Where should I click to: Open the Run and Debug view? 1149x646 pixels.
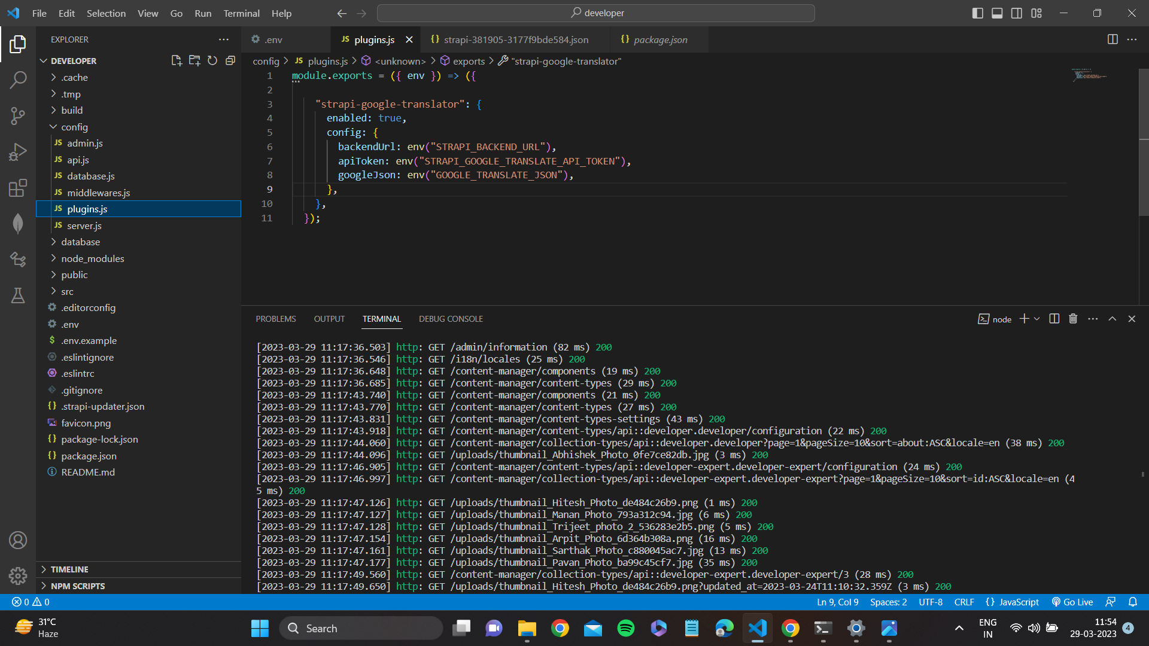tap(18, 152)
